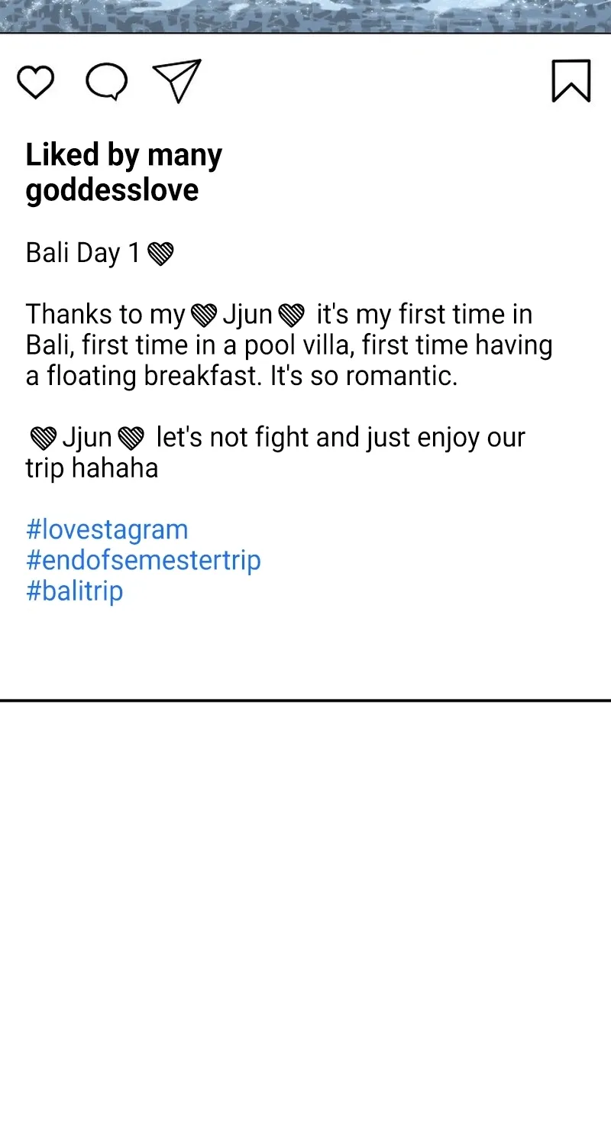Share the post with the paper plane icon

click(x=176, y=80)
